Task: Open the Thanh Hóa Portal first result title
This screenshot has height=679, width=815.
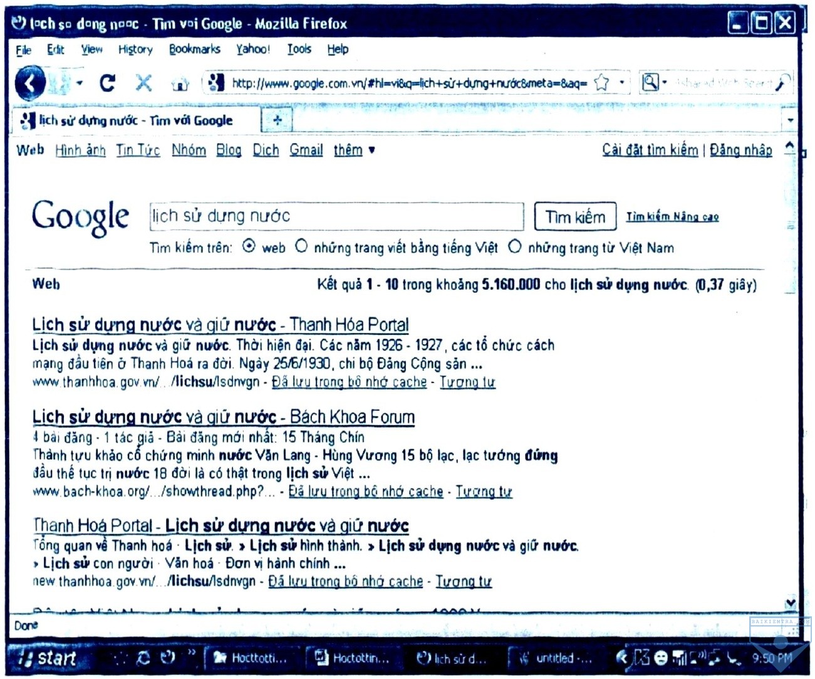Action: [221, 325]
